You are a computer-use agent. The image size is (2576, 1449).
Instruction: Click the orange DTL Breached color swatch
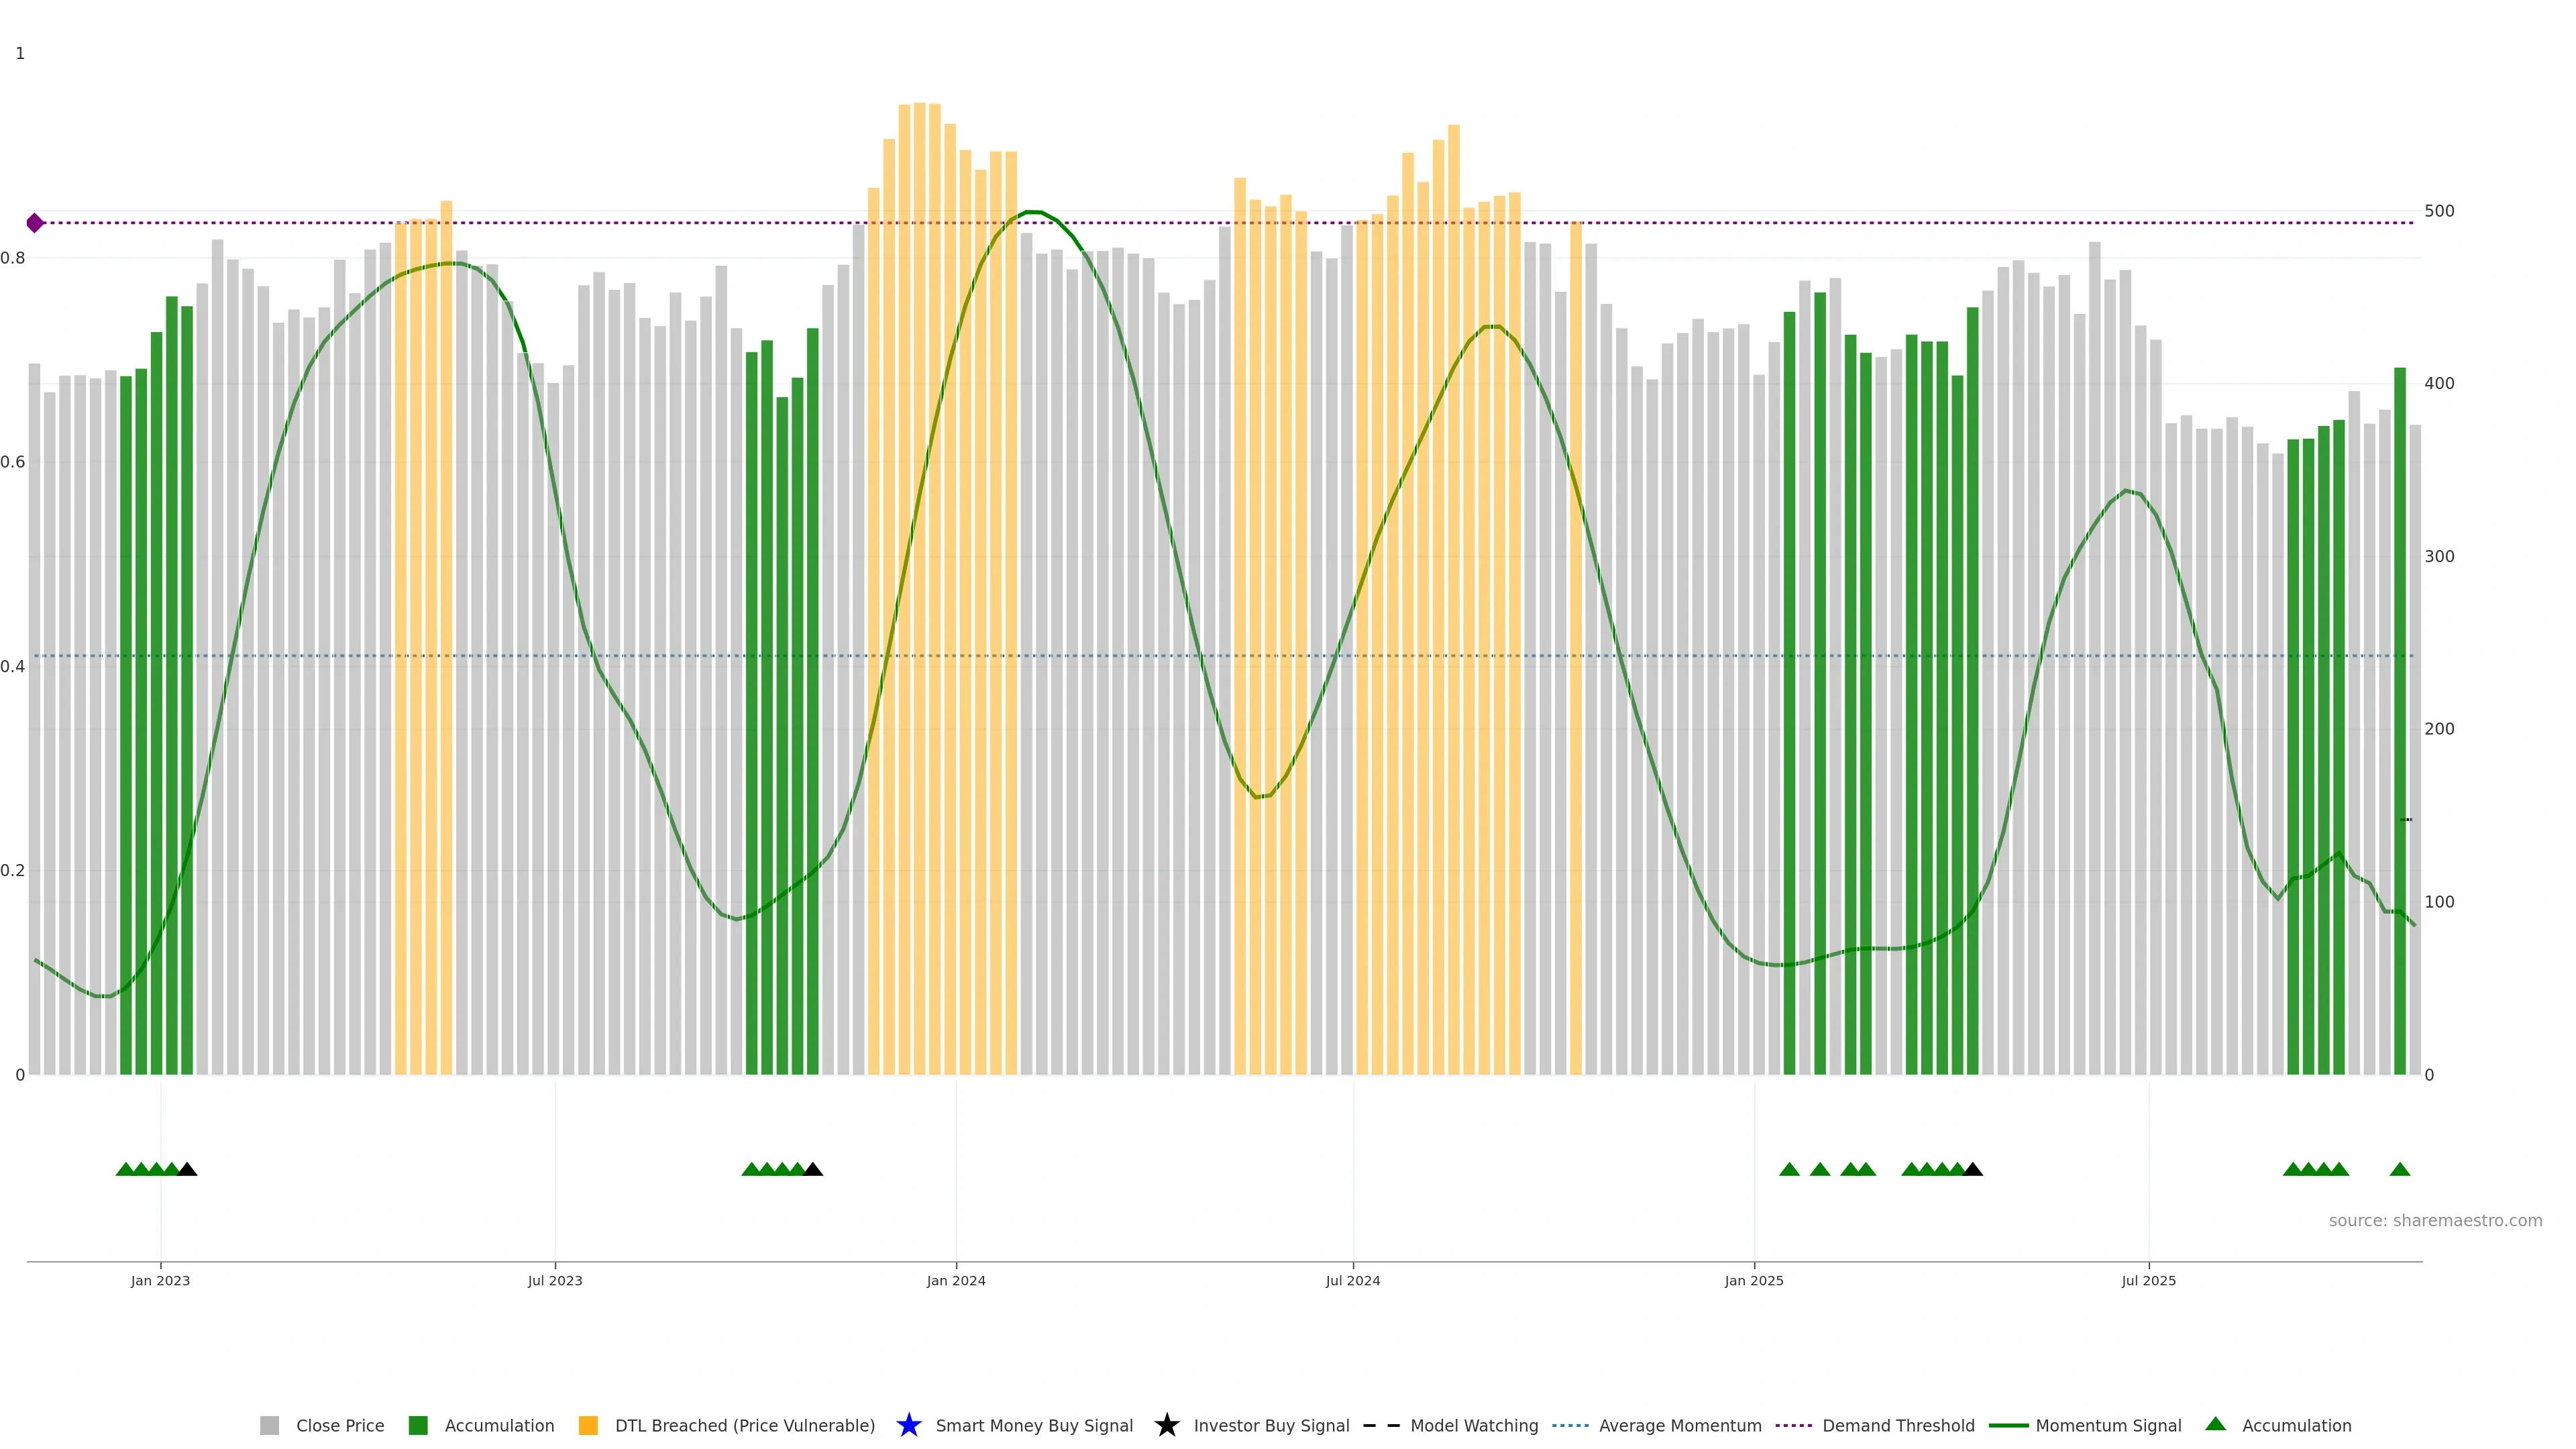[588, 1426]
